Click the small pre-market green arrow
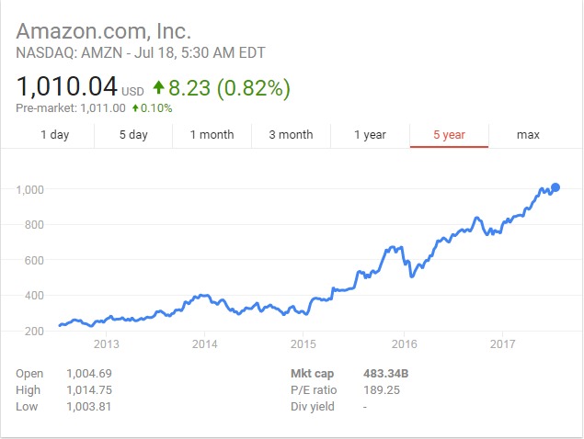The height and width of the screenshot is (439, 584). click(135, 108)
